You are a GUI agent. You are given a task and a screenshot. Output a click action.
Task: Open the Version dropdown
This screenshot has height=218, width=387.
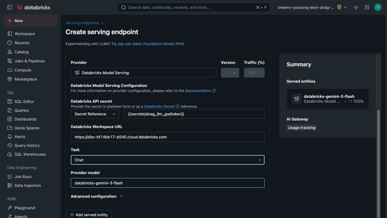tap(230, 73)
